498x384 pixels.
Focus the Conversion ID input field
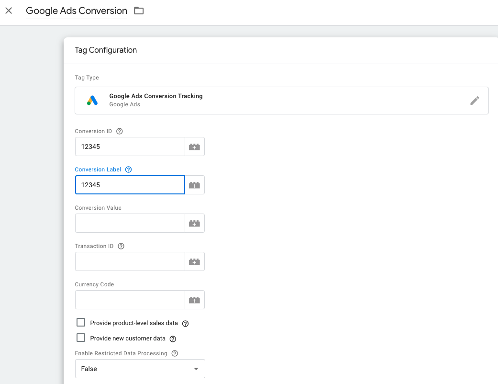tap(130, 147)
